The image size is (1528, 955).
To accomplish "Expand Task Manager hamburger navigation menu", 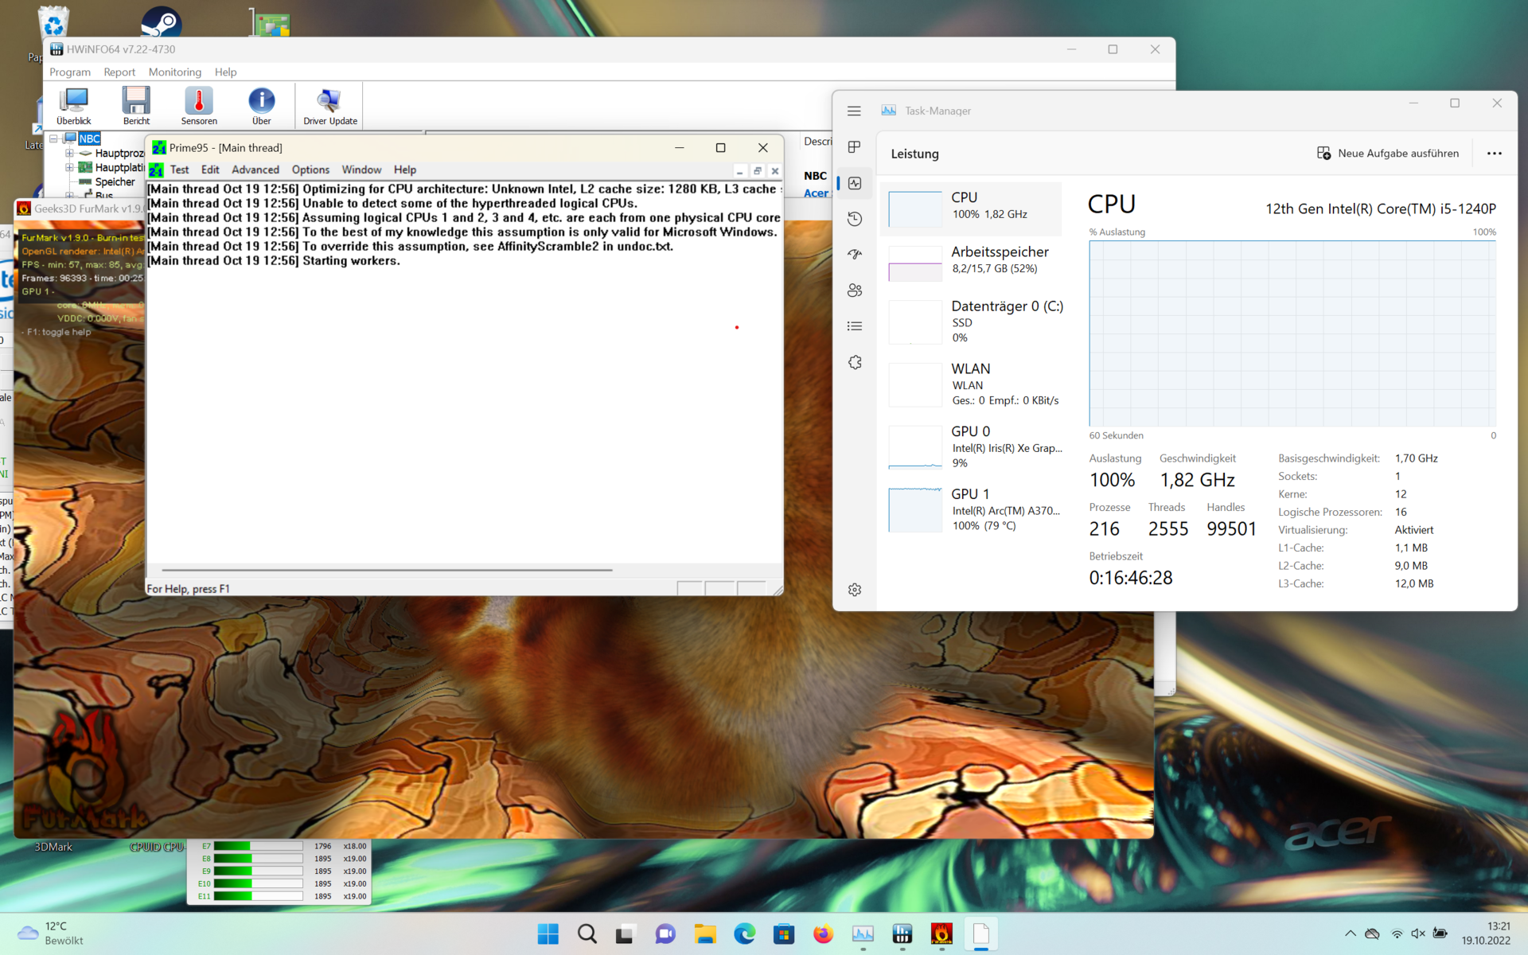I will (x=854, y=111).
